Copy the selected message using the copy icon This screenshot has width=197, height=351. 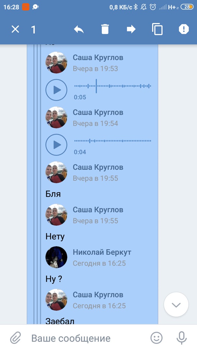tap(157, 29)
